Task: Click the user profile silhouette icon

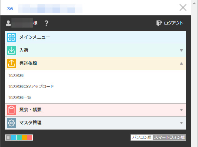Action: [x=8, y=23]
